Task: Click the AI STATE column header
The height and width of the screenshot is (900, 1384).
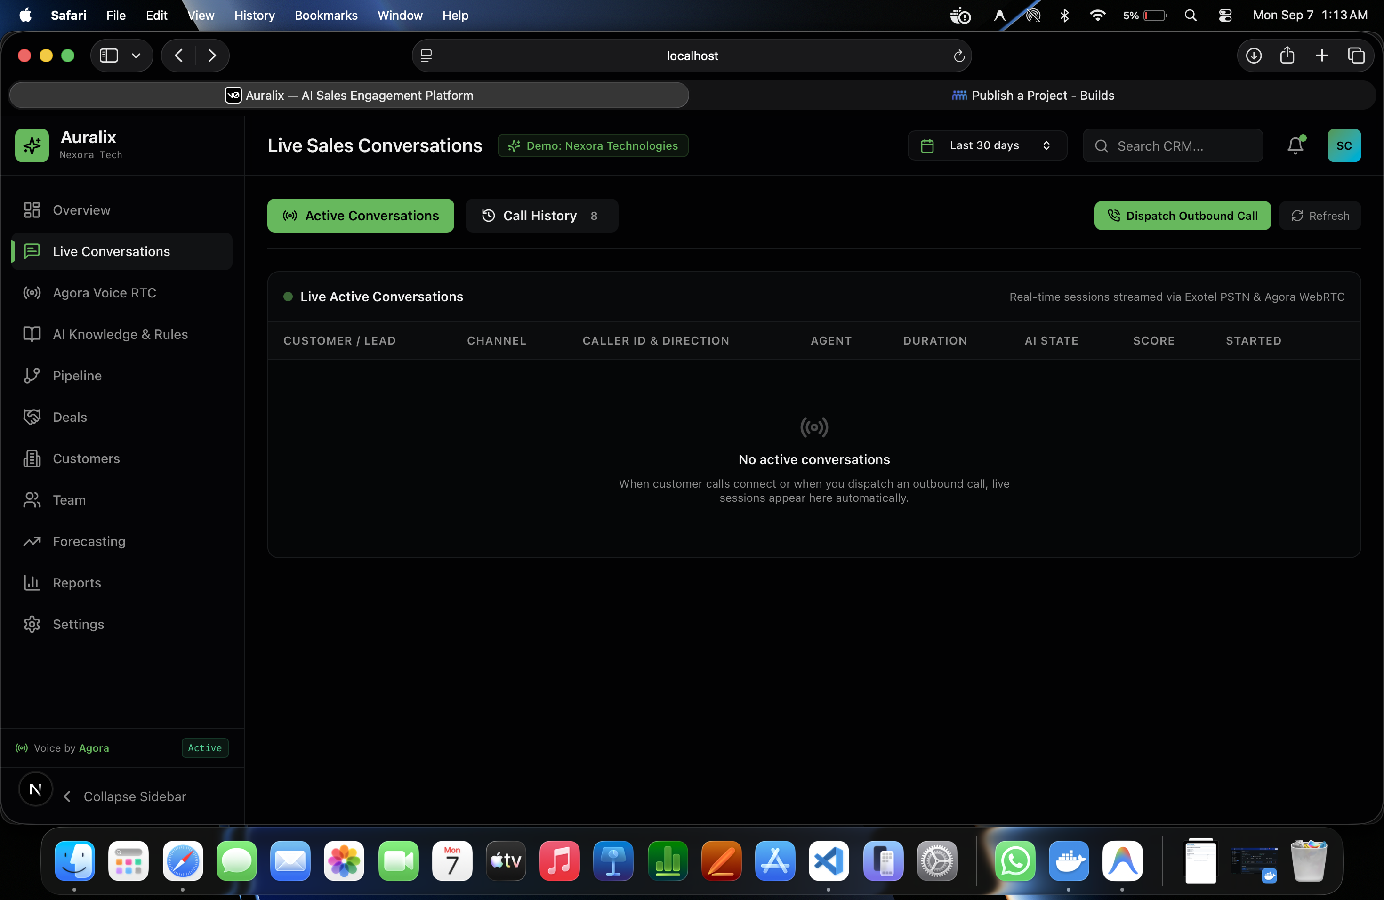Action: [1051, 341]
